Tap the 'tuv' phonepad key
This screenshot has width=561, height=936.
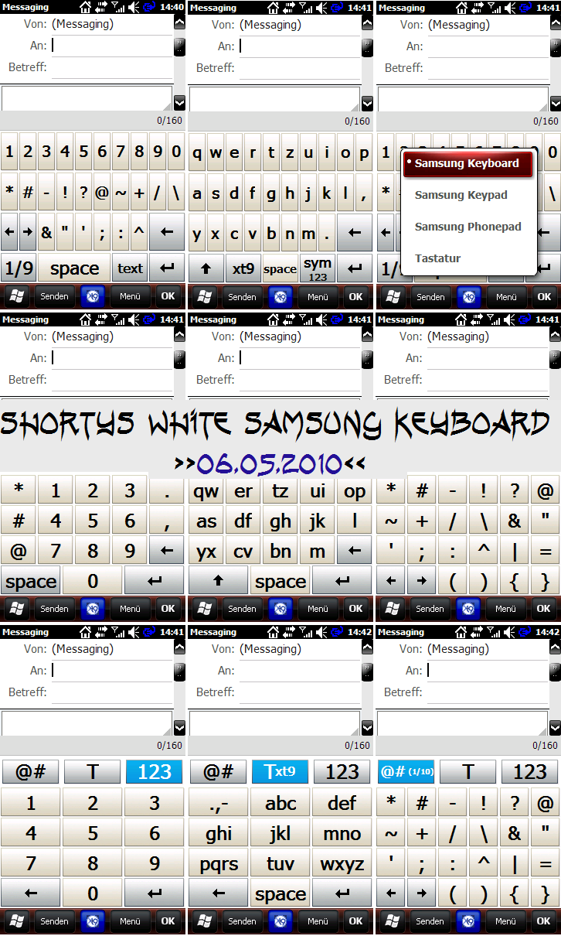[x=280, y=863]
